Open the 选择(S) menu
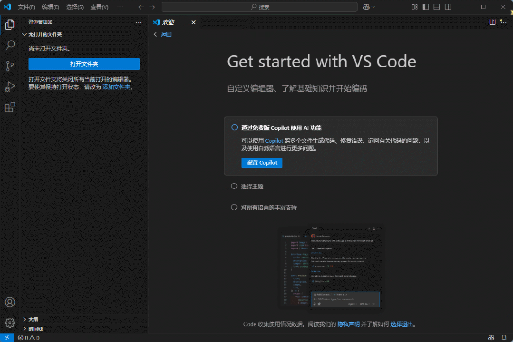513x342 pixels. click(75, 7)
